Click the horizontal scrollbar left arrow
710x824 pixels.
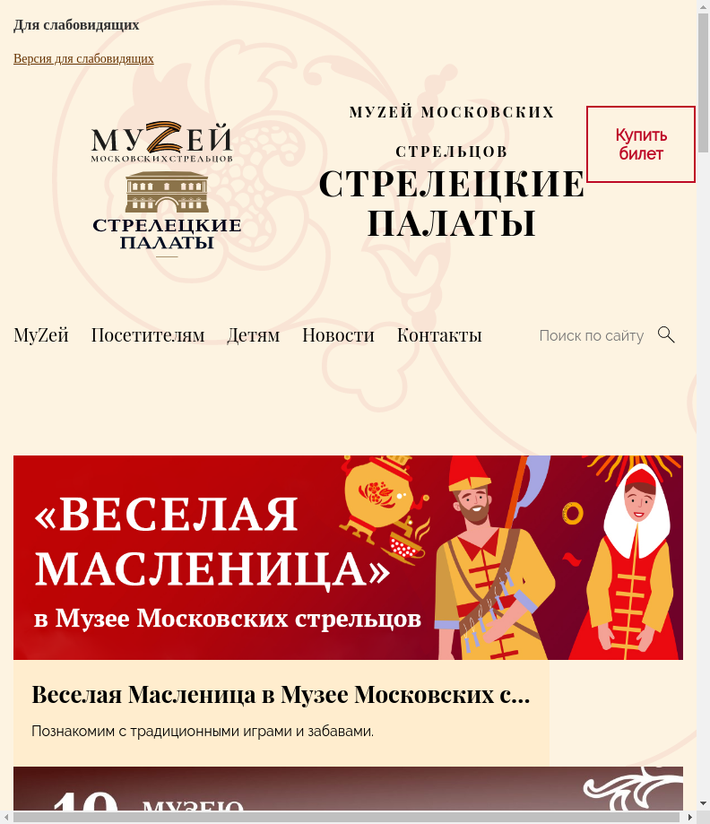(5, 817)
